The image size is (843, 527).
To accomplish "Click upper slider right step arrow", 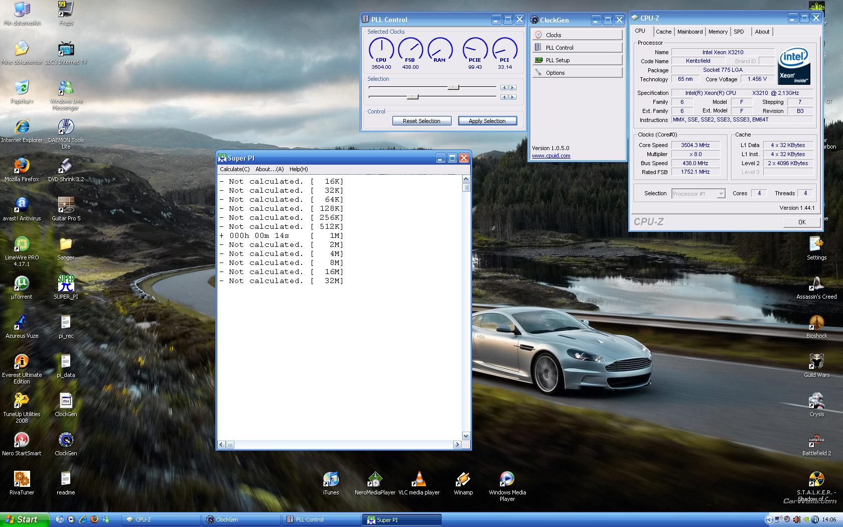I will (x=512, y=88).
